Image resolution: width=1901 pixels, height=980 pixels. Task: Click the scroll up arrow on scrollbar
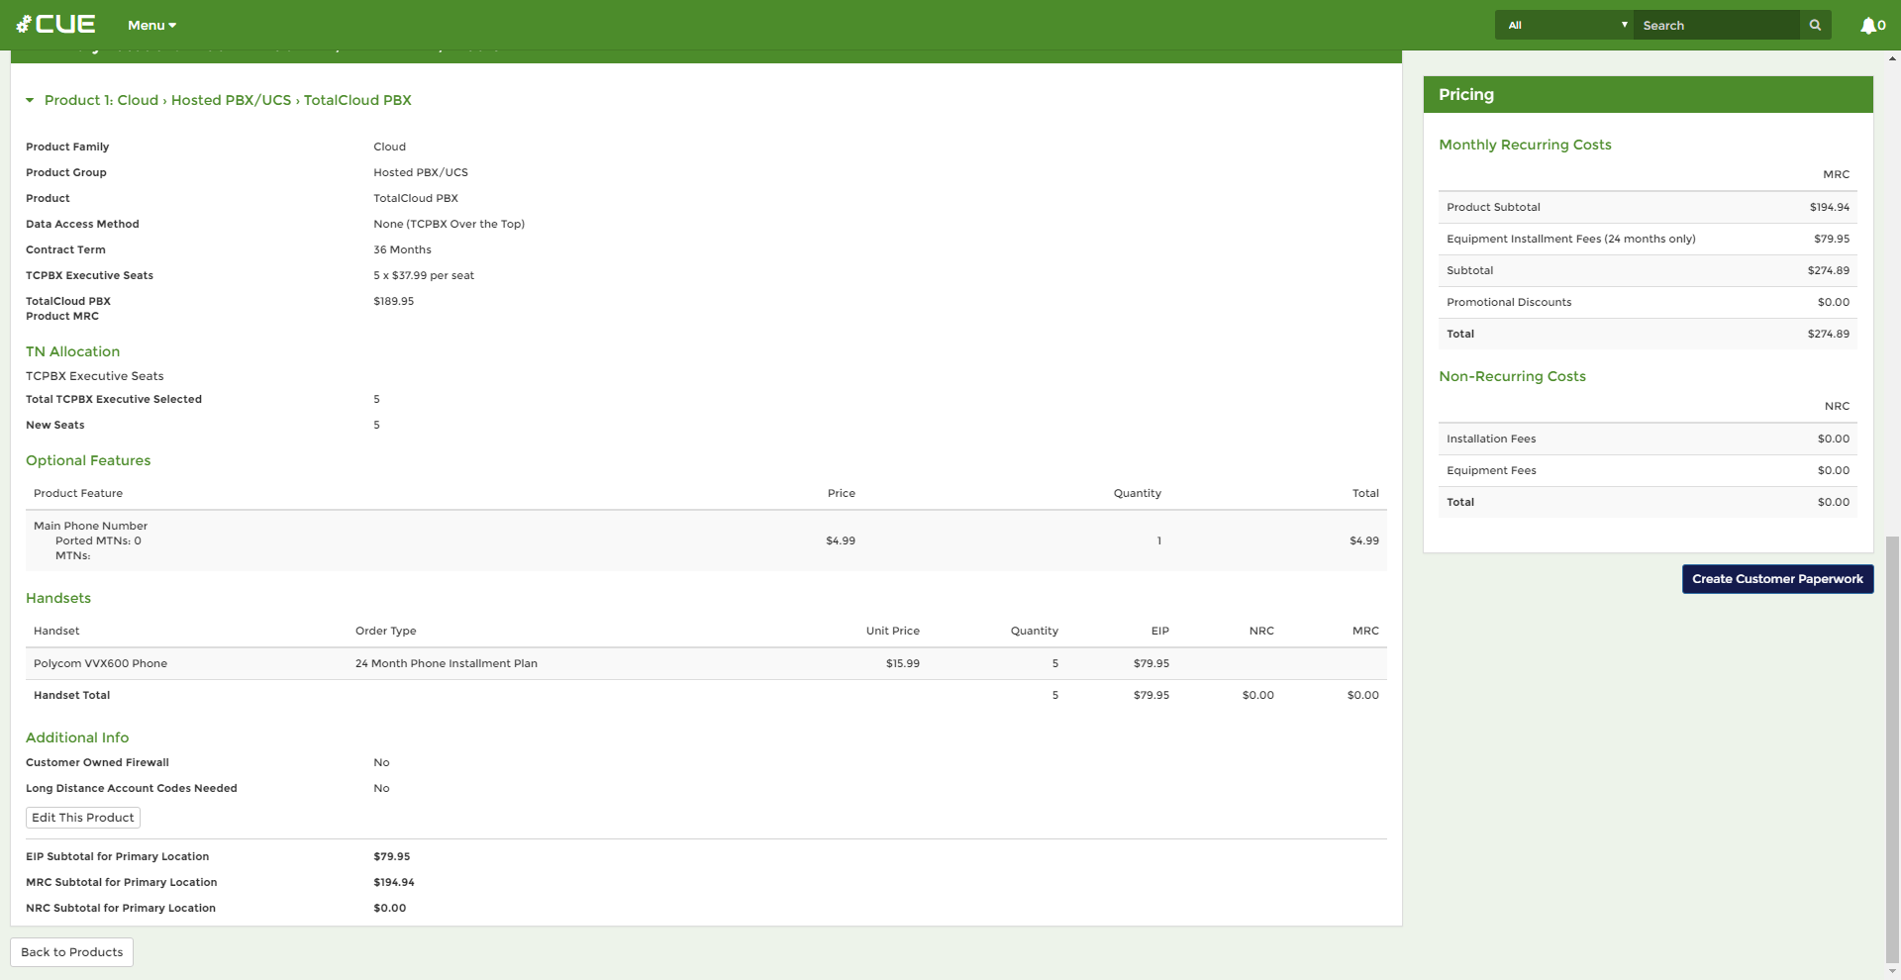point(1892,58)
